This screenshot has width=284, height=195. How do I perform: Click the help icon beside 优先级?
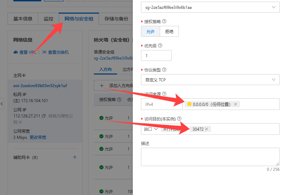point(160,45)
